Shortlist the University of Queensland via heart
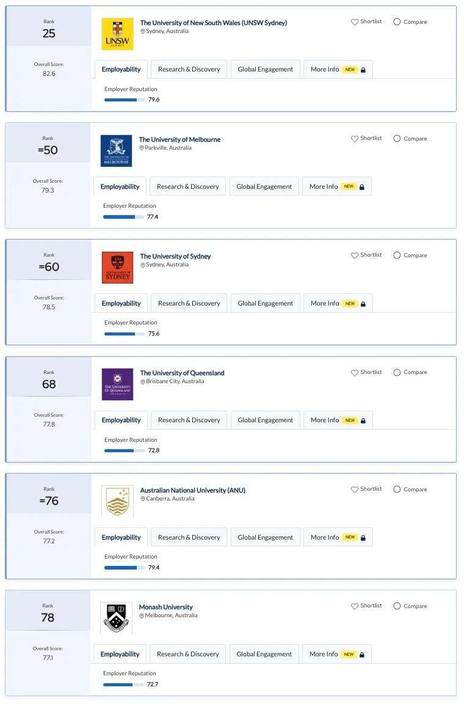The height and width of the screenshot is (704, 464). coord(355,373)
